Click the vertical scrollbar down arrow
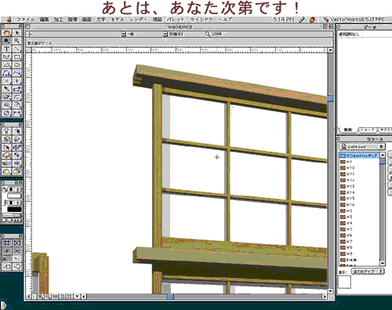Image resolution: width=392 pixels, height=310 pixels. tap(330, 291)
